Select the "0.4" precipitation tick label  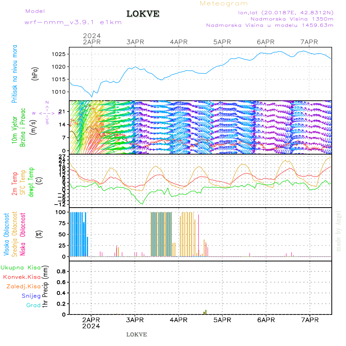click(x=61, y=293)
